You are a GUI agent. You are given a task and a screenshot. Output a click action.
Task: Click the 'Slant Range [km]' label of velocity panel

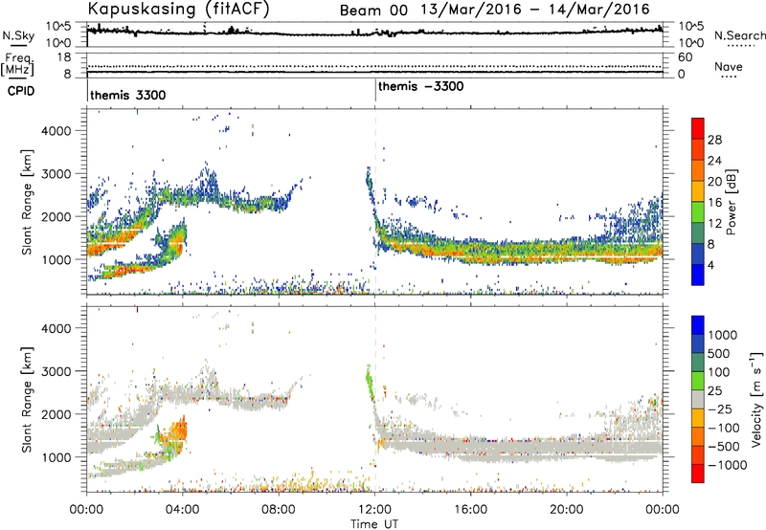click(x=27, y=400)
